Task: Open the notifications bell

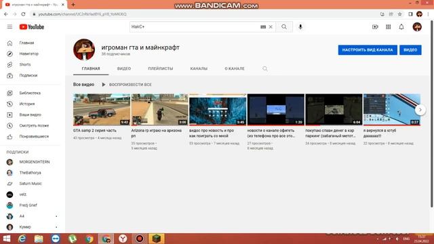Action: (401, 27)
